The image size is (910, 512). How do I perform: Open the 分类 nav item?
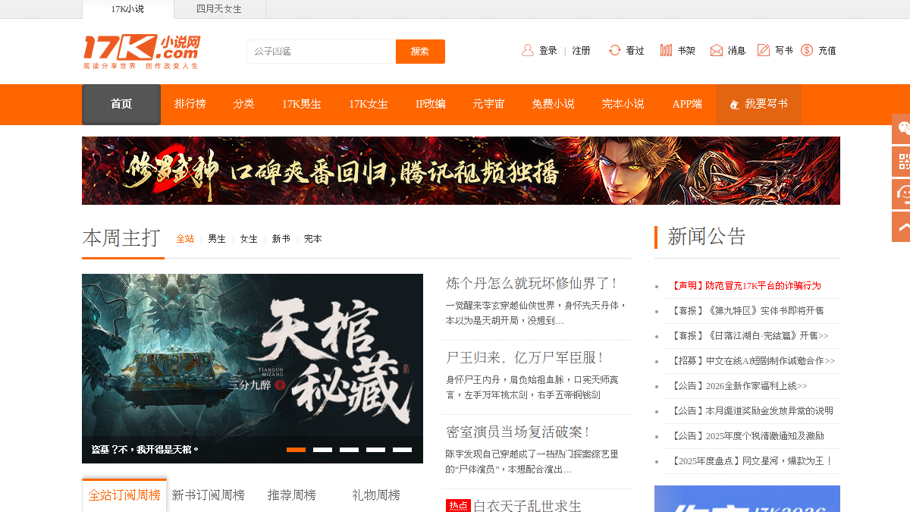pos(243,105)
